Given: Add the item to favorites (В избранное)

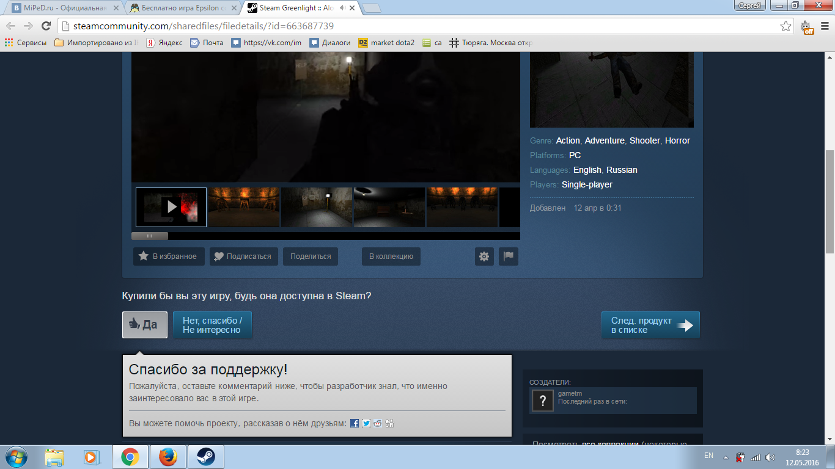Looking at the screenshot, I should [x=169, y=256].
